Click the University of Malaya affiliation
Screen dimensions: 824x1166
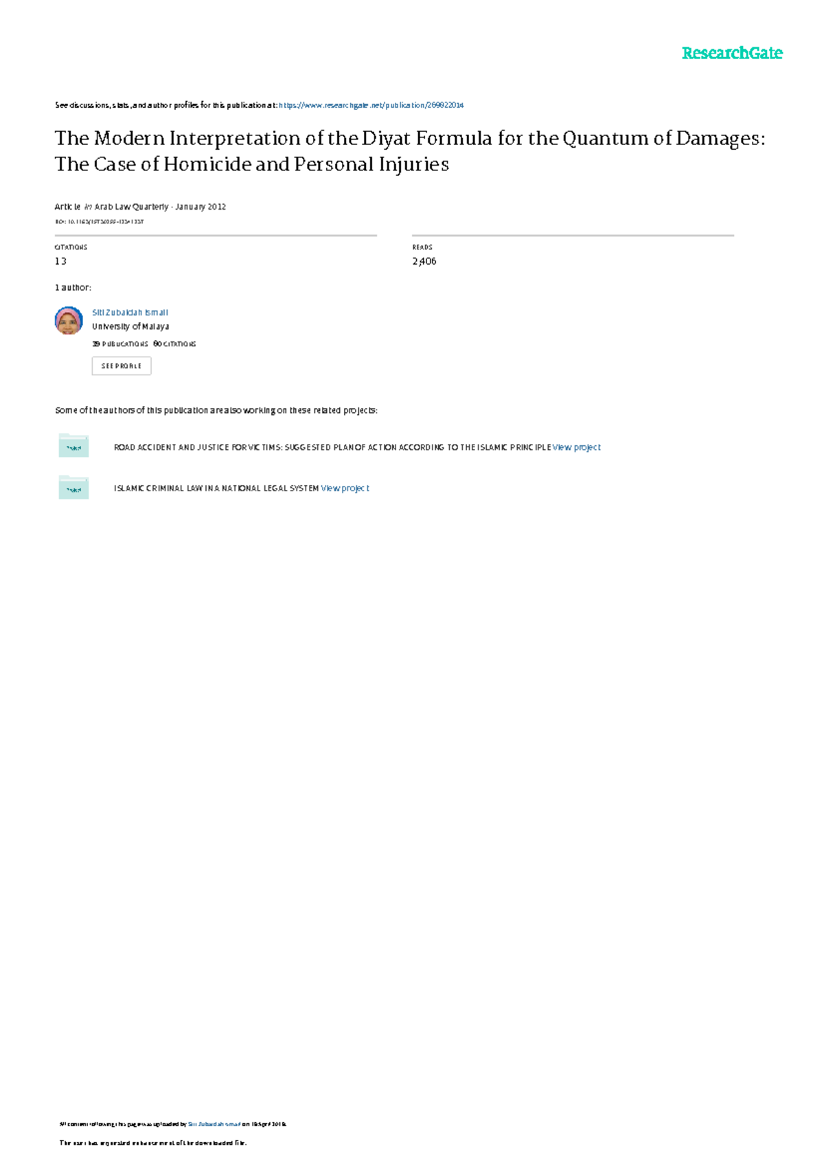[x=130, y=327]
